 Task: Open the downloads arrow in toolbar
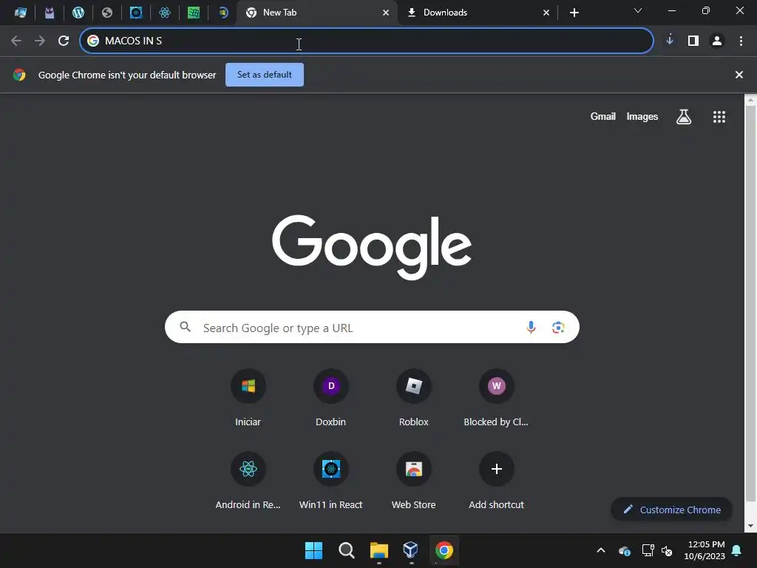click(670, 41)
